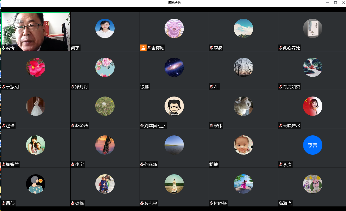
Task: Click the muted mic icon next to 吕莎
Action: point(3,203)
